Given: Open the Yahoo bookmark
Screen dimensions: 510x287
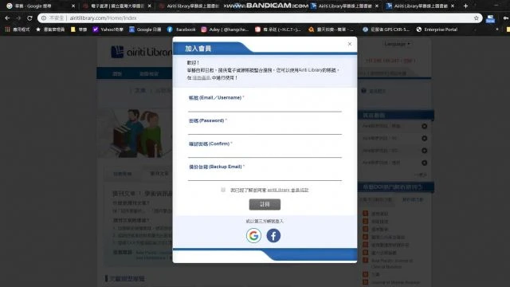Looking at the screenshot, I should coord(108,29).
